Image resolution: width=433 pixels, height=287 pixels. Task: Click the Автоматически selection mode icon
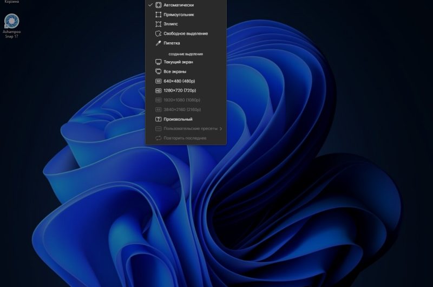[x=158, y=5]
